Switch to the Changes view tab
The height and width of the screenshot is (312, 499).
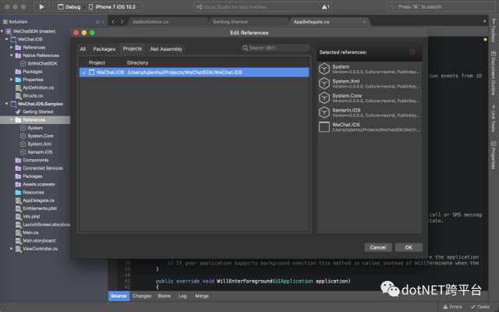tap(142, 296)
